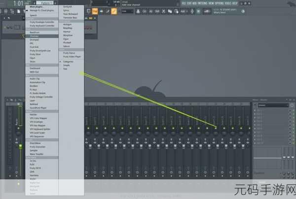This screenshot has height=199, width=296.
Task: Click the Master track pan knob
Action: (x=18, y=134)
